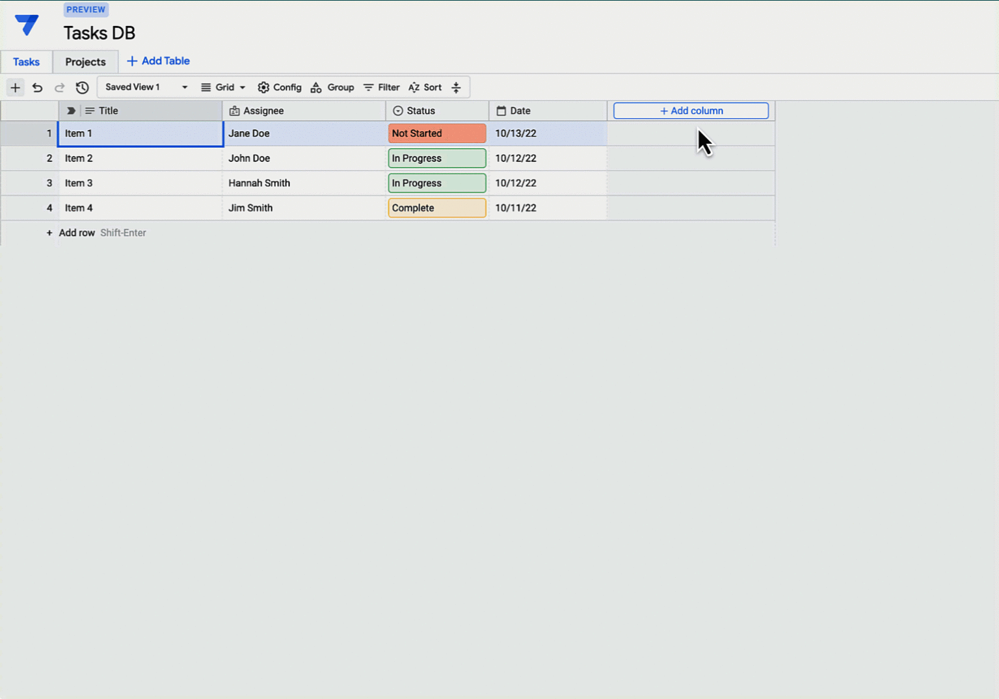Viewport: 999px width, 699px height.
Task: Select the Filter icon
Action: (x=368, y=87)
